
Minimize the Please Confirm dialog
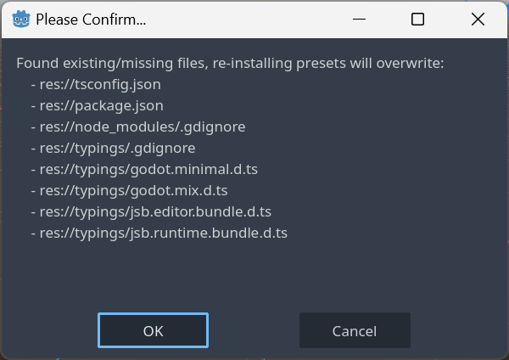pyautogui.click(x=359, y=20)
